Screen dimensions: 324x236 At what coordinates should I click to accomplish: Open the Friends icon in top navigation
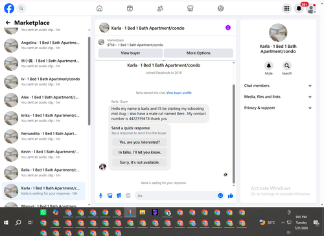pos(160,8)
